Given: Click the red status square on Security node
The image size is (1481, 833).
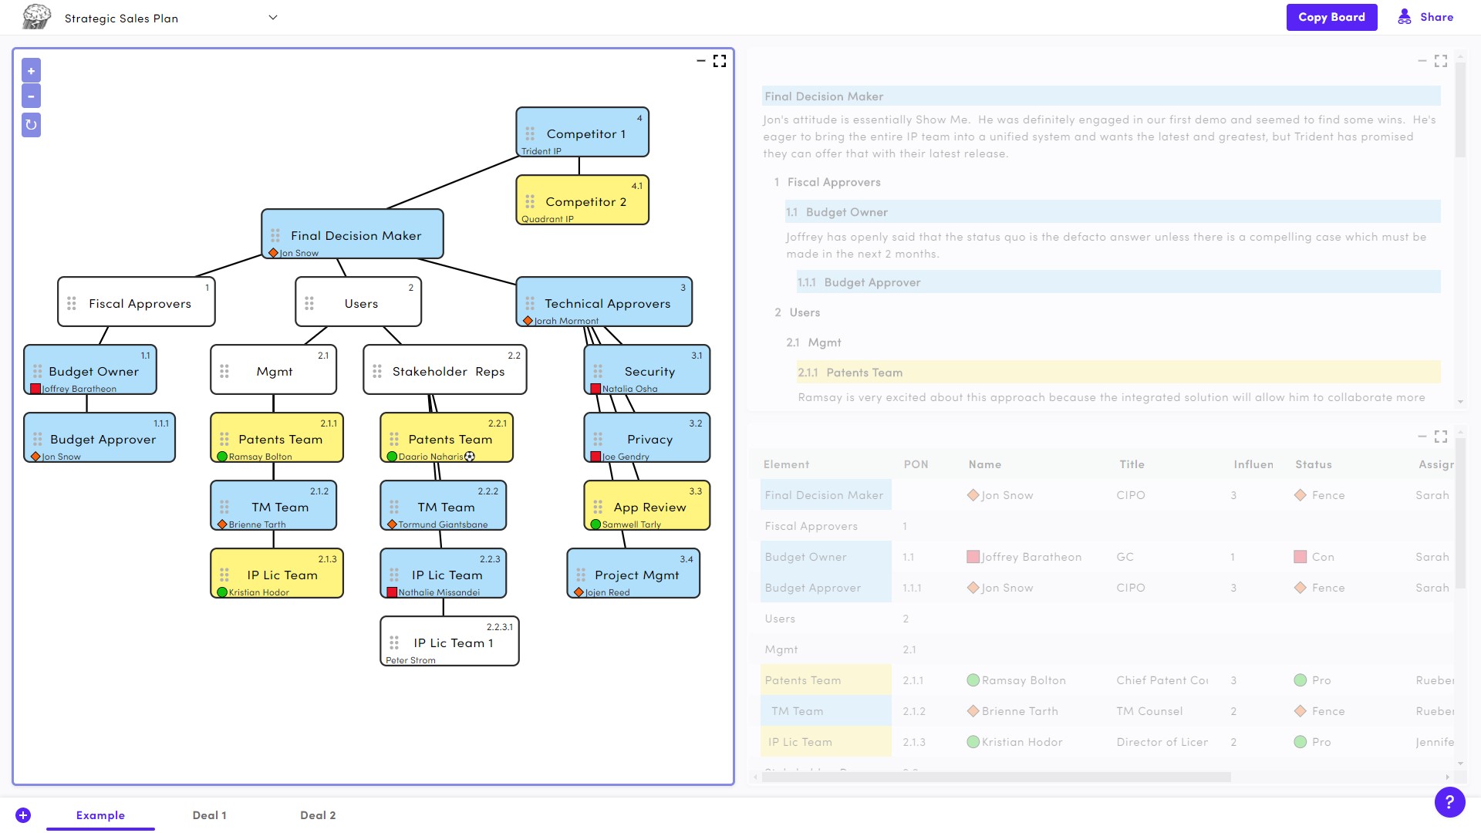Looking at the screenshot, I should click(595, 389).
